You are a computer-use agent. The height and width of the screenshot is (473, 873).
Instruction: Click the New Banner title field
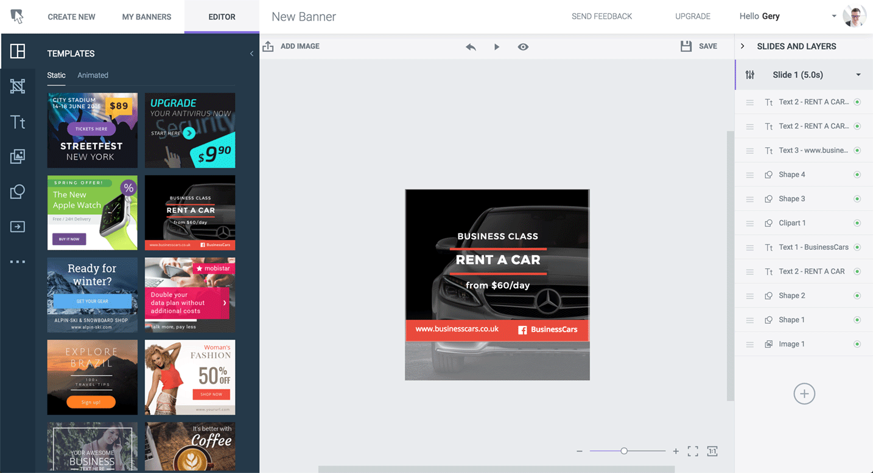point(304,17)
